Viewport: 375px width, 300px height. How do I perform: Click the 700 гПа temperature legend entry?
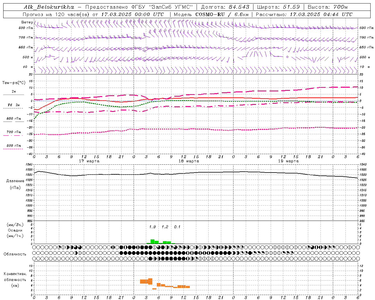click(x=13, y=132)
